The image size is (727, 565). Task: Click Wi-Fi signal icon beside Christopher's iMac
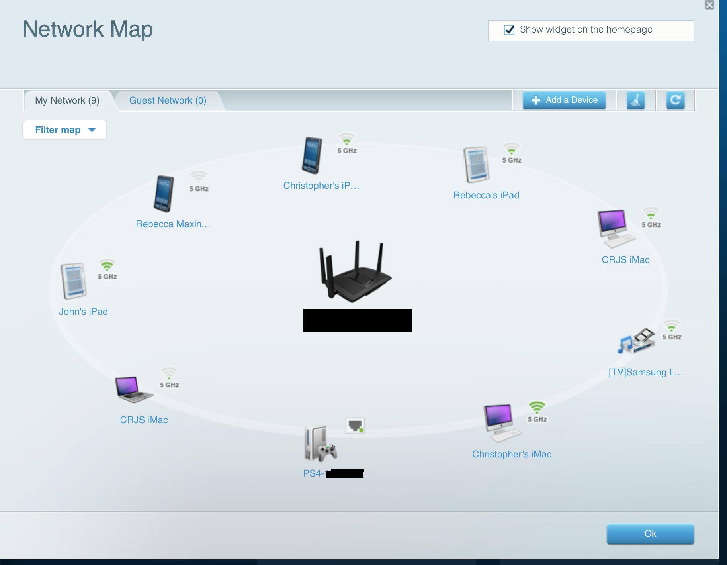[537, 407]
